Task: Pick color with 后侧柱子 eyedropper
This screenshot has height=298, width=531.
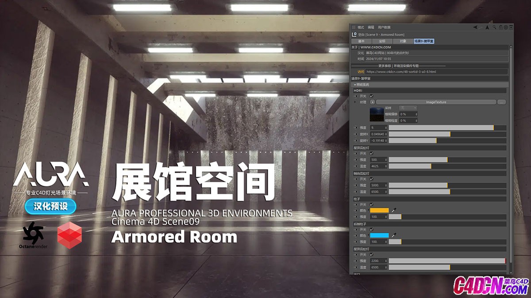Action: pos(393,235)
